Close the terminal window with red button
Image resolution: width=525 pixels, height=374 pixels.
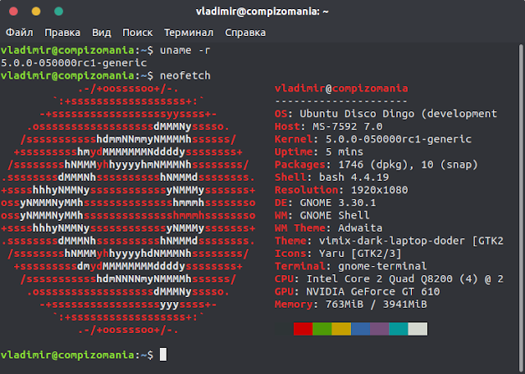coord(13,11)
